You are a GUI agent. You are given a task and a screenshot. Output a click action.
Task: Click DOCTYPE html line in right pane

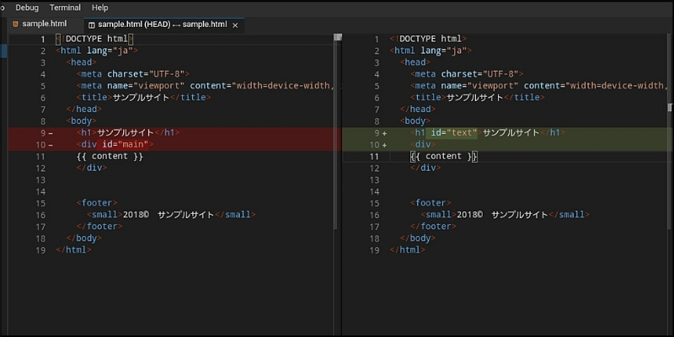[x=428, y=39]
